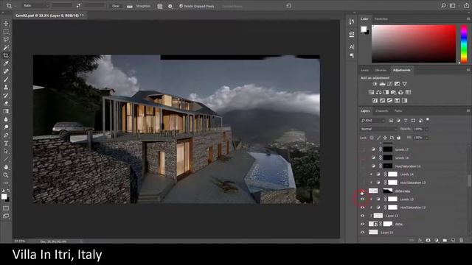Show the Levels 17 layer
Screen dimensions: 472x265
coord(362,149)
